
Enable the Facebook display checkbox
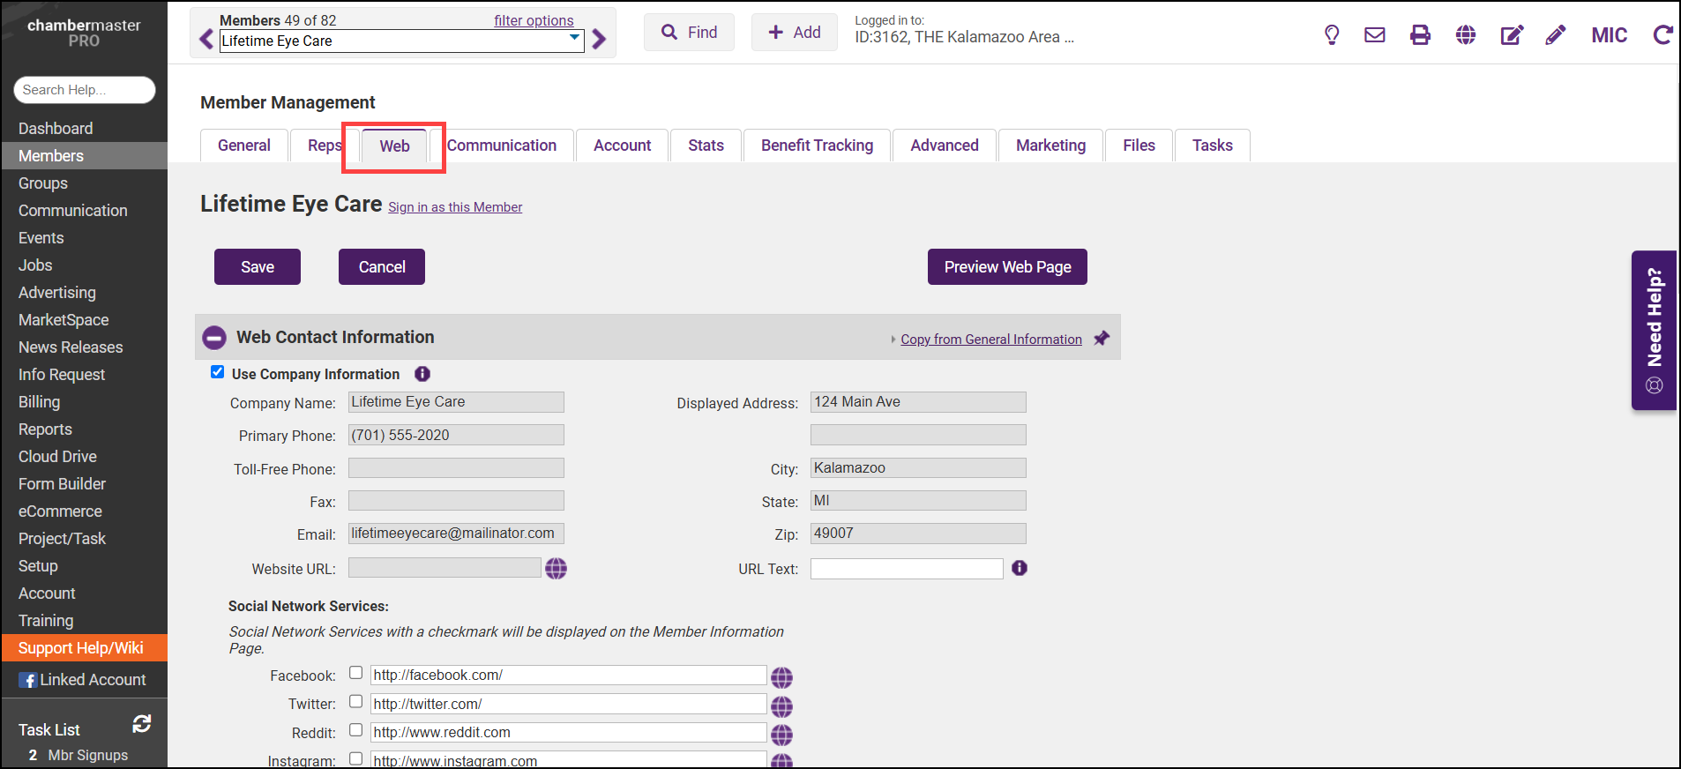[x=355, y=673]
